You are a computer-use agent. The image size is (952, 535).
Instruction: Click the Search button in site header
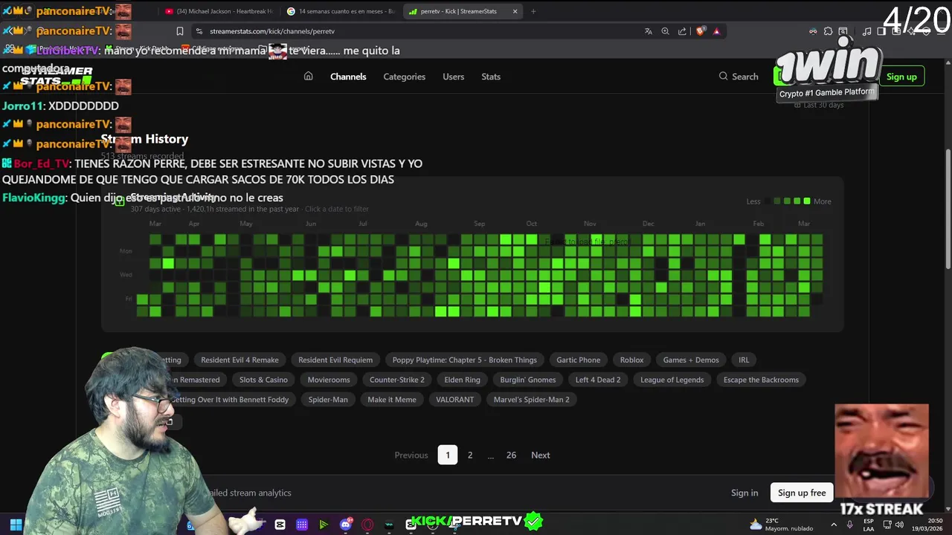pos(739,77)
